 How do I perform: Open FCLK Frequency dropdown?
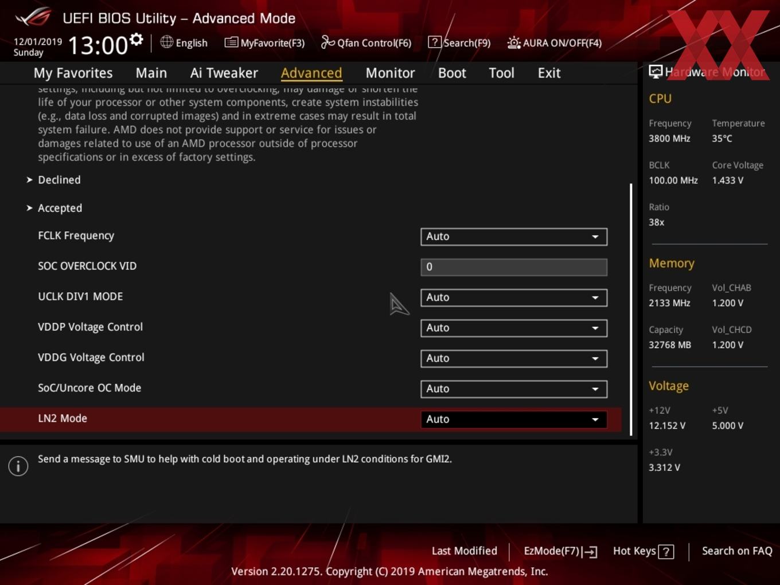[514, 236]
